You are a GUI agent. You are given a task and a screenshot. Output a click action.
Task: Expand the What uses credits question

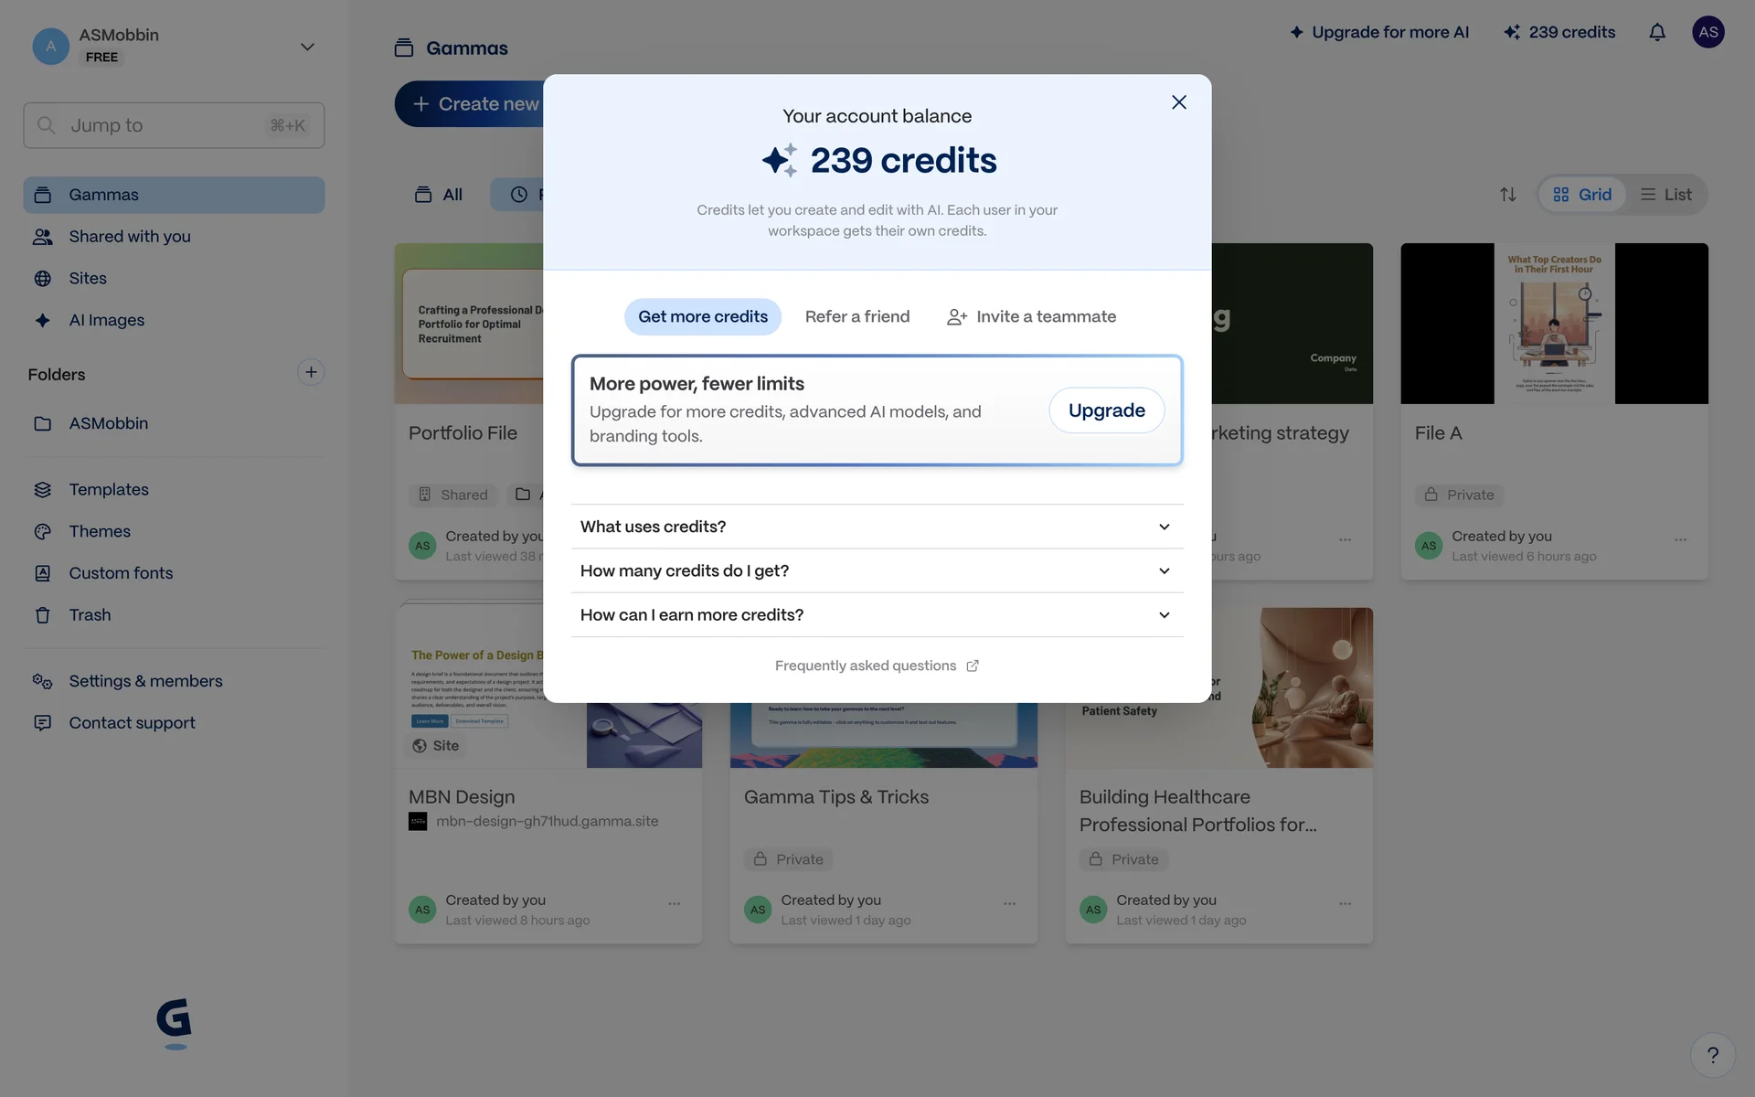pyautogui.click(x=877, y=527)
